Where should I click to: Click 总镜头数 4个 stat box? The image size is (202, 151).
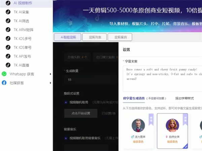[x=77, y=57]
